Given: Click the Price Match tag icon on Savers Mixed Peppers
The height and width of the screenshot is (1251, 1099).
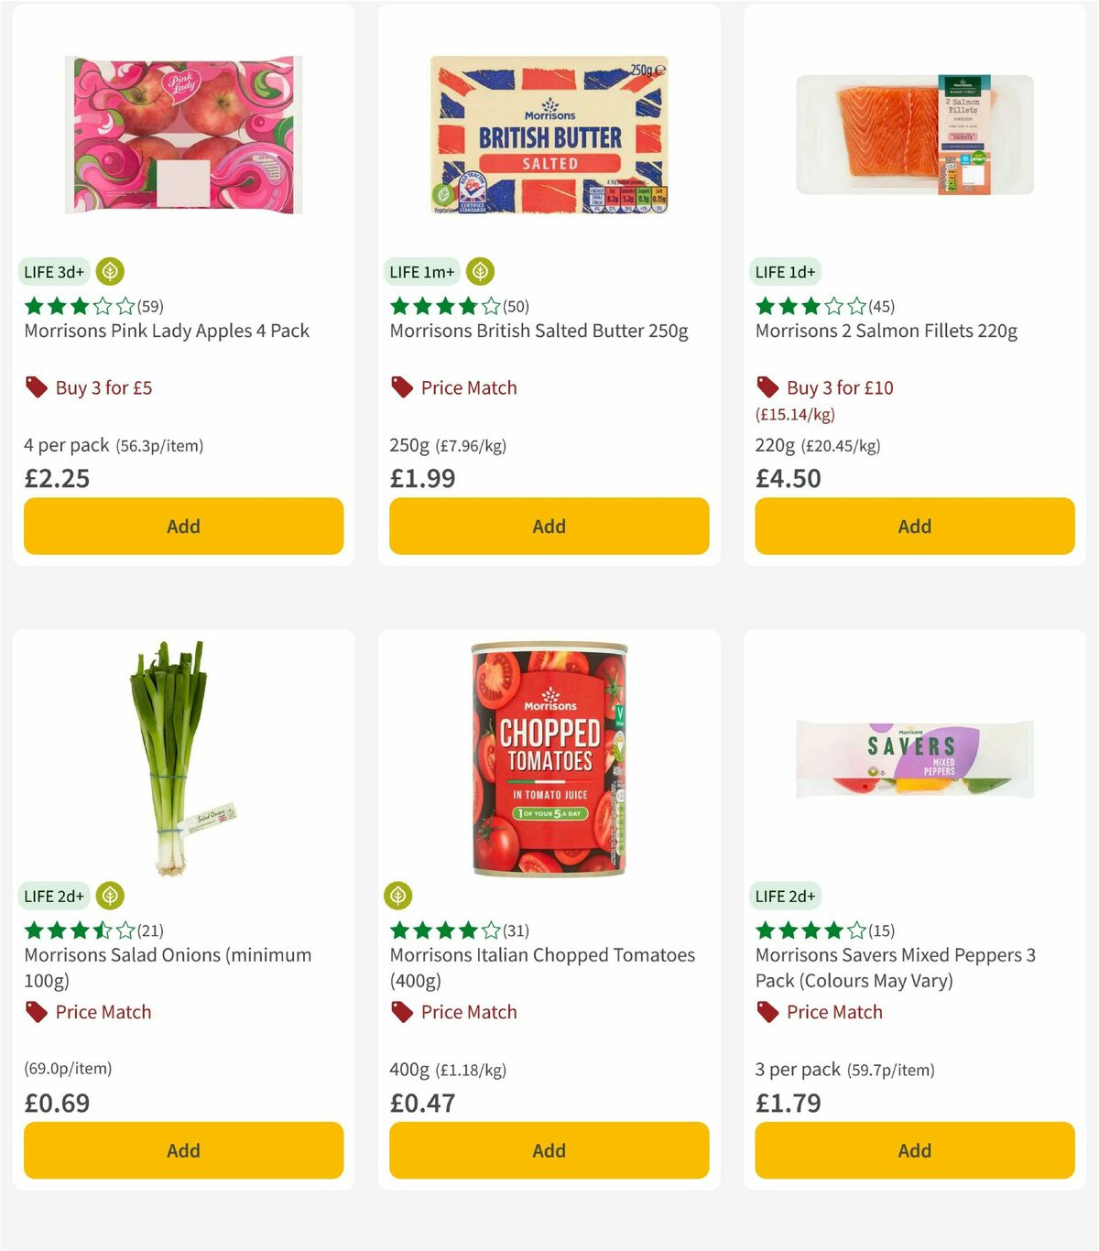Looking at the screenshot, I should click(767, 1012).
